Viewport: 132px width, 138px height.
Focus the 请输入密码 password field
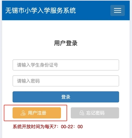66,81
